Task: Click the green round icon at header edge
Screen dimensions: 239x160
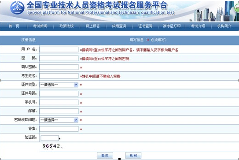Action: pos(236,8)
